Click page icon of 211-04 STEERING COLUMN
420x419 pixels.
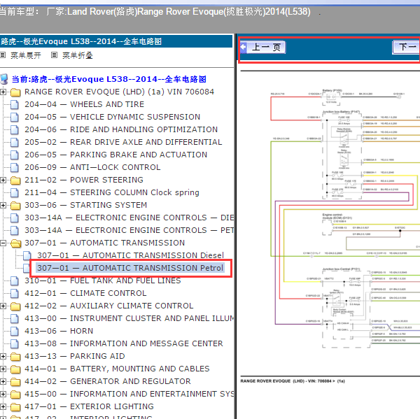(x=15, y=192)
